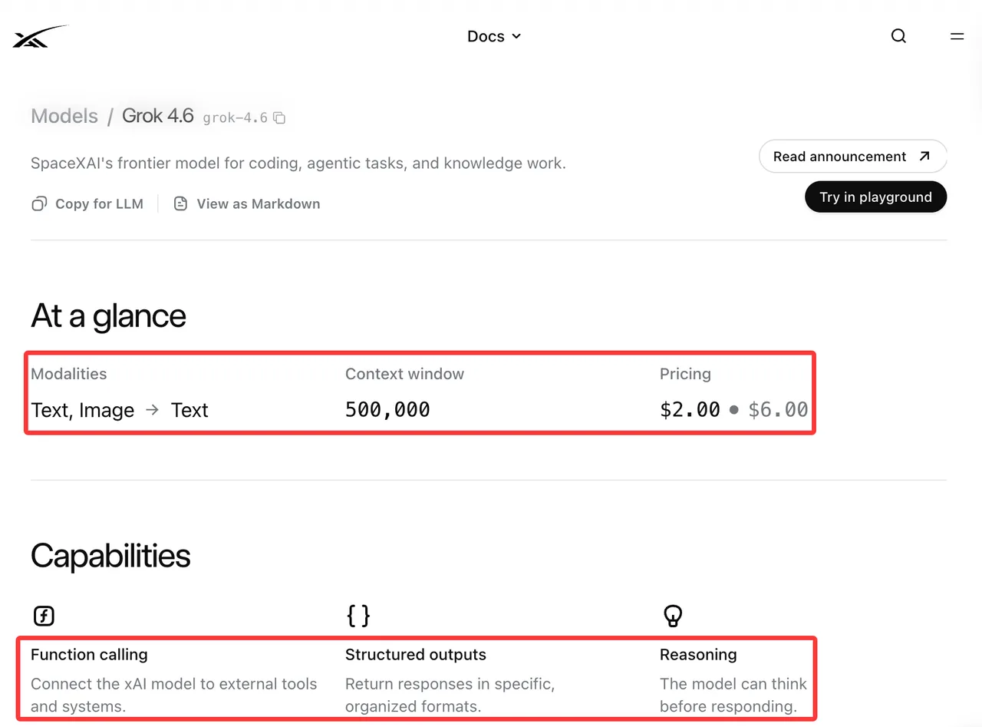
Task: Expand the Docs dropdown menu
Action: tap(494, 36)
